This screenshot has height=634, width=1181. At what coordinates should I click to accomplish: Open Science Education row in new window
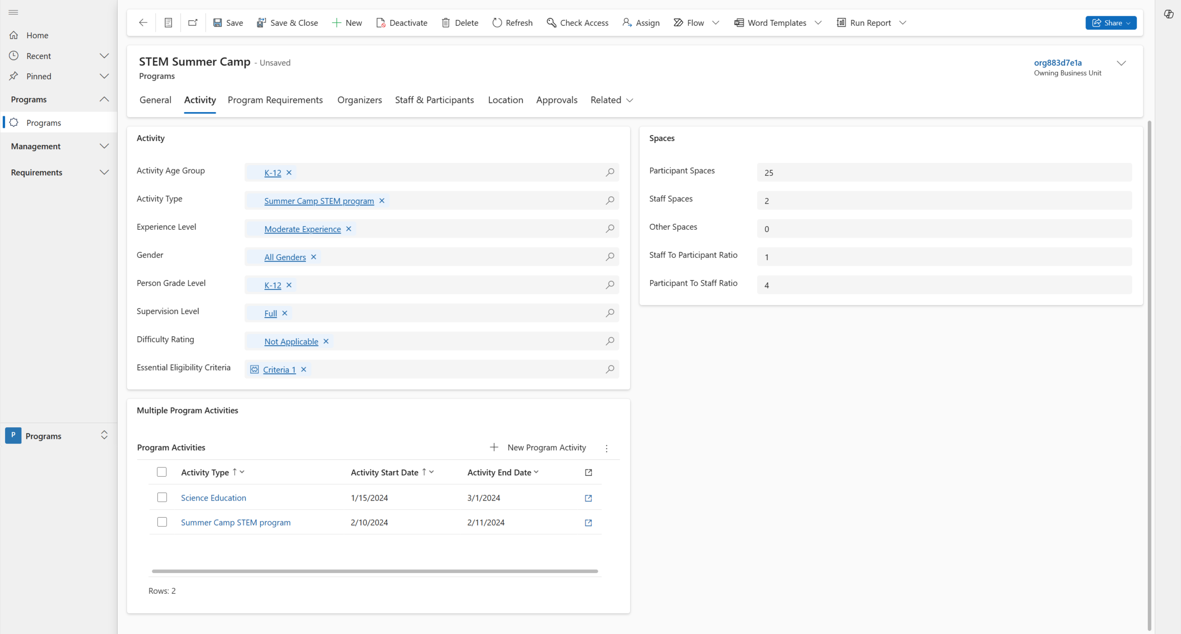[x=588, y=498]
